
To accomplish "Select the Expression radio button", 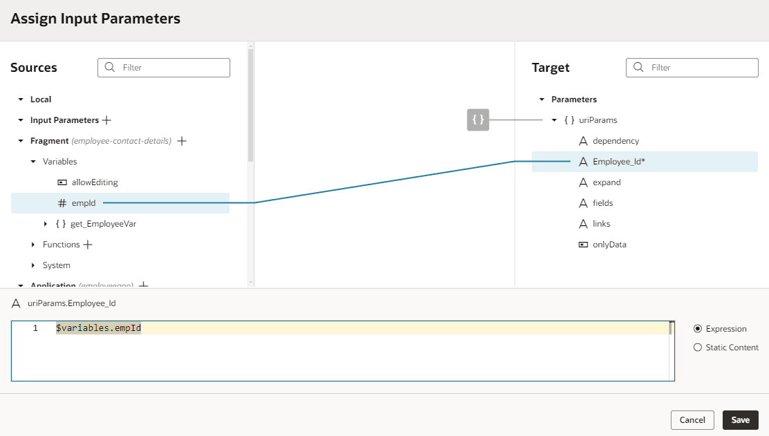I will pyautogui.click(x=698, y=328).
